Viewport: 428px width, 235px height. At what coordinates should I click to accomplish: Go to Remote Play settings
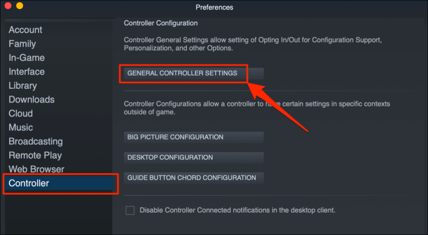click(35, 155)
